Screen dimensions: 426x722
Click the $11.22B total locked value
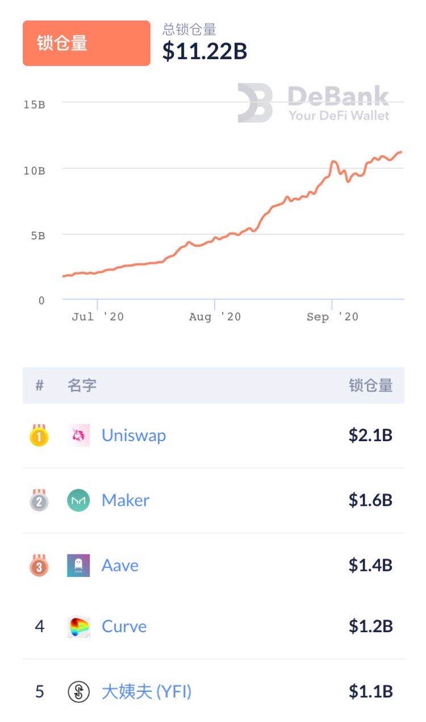pos(205,51)
